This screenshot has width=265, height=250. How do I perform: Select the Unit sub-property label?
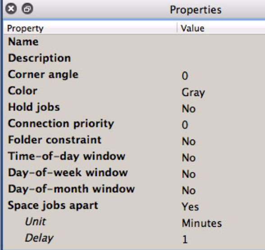coord(36,221)
